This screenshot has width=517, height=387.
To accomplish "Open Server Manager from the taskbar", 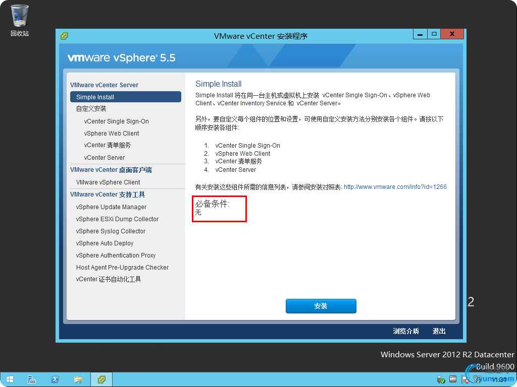I will 32,379.
